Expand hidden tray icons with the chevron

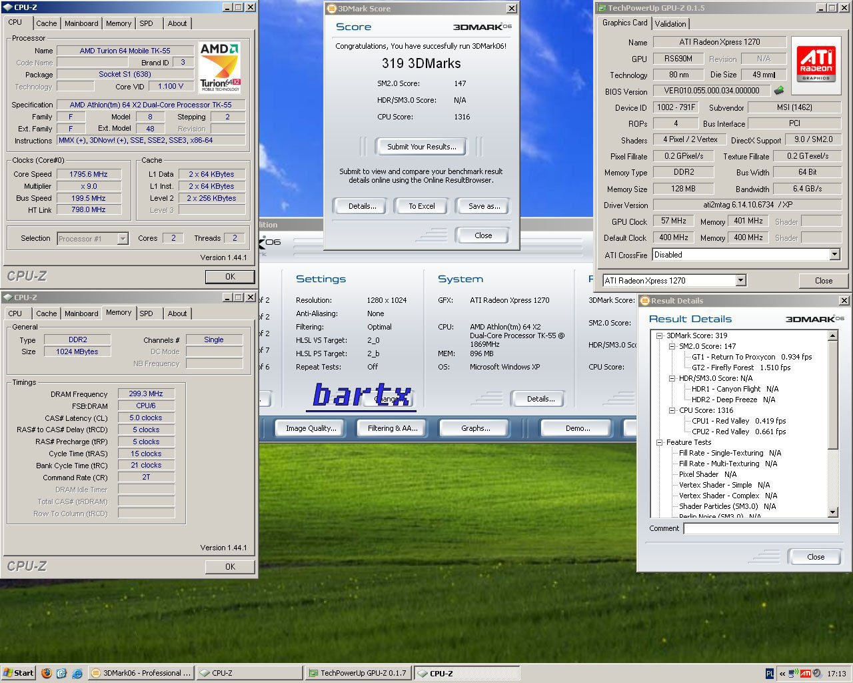[783, 674]
